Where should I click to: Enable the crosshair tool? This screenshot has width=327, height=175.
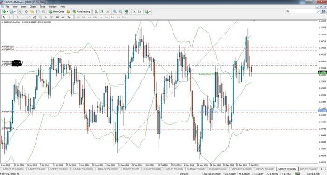9,17
